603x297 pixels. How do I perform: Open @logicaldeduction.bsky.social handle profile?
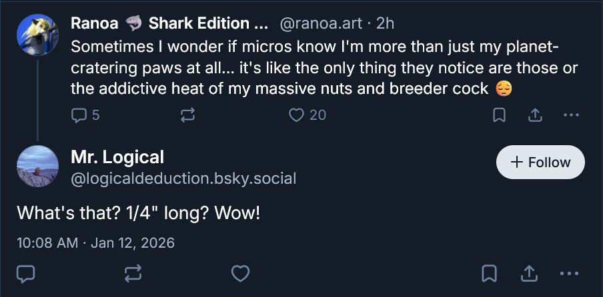183,178
